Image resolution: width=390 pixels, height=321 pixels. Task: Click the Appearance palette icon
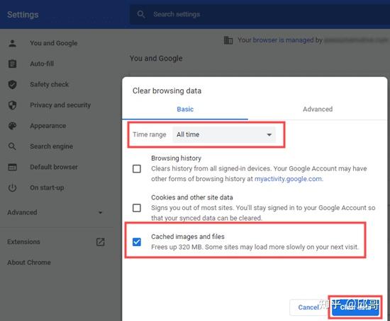(13, 126)
